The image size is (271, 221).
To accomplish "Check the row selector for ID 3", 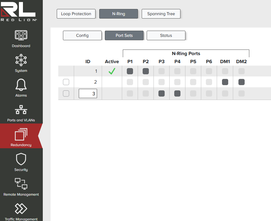I will pos(66,93).
